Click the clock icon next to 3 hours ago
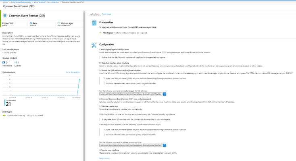 (58, 23)
